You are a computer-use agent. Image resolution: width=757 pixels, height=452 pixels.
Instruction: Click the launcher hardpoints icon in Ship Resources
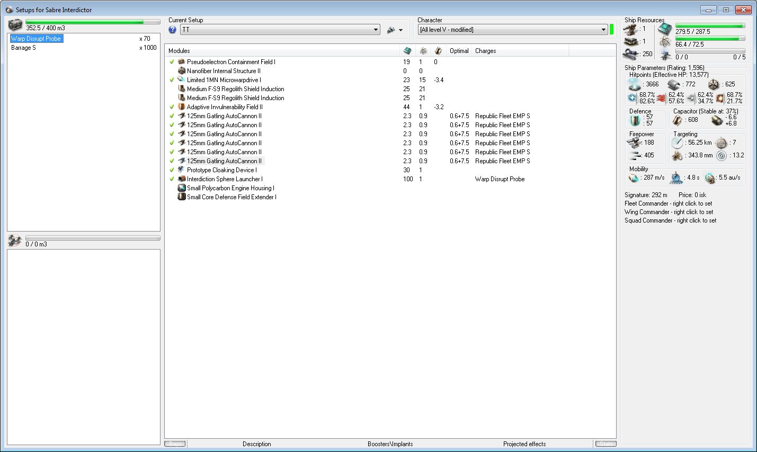pos(630,42)
